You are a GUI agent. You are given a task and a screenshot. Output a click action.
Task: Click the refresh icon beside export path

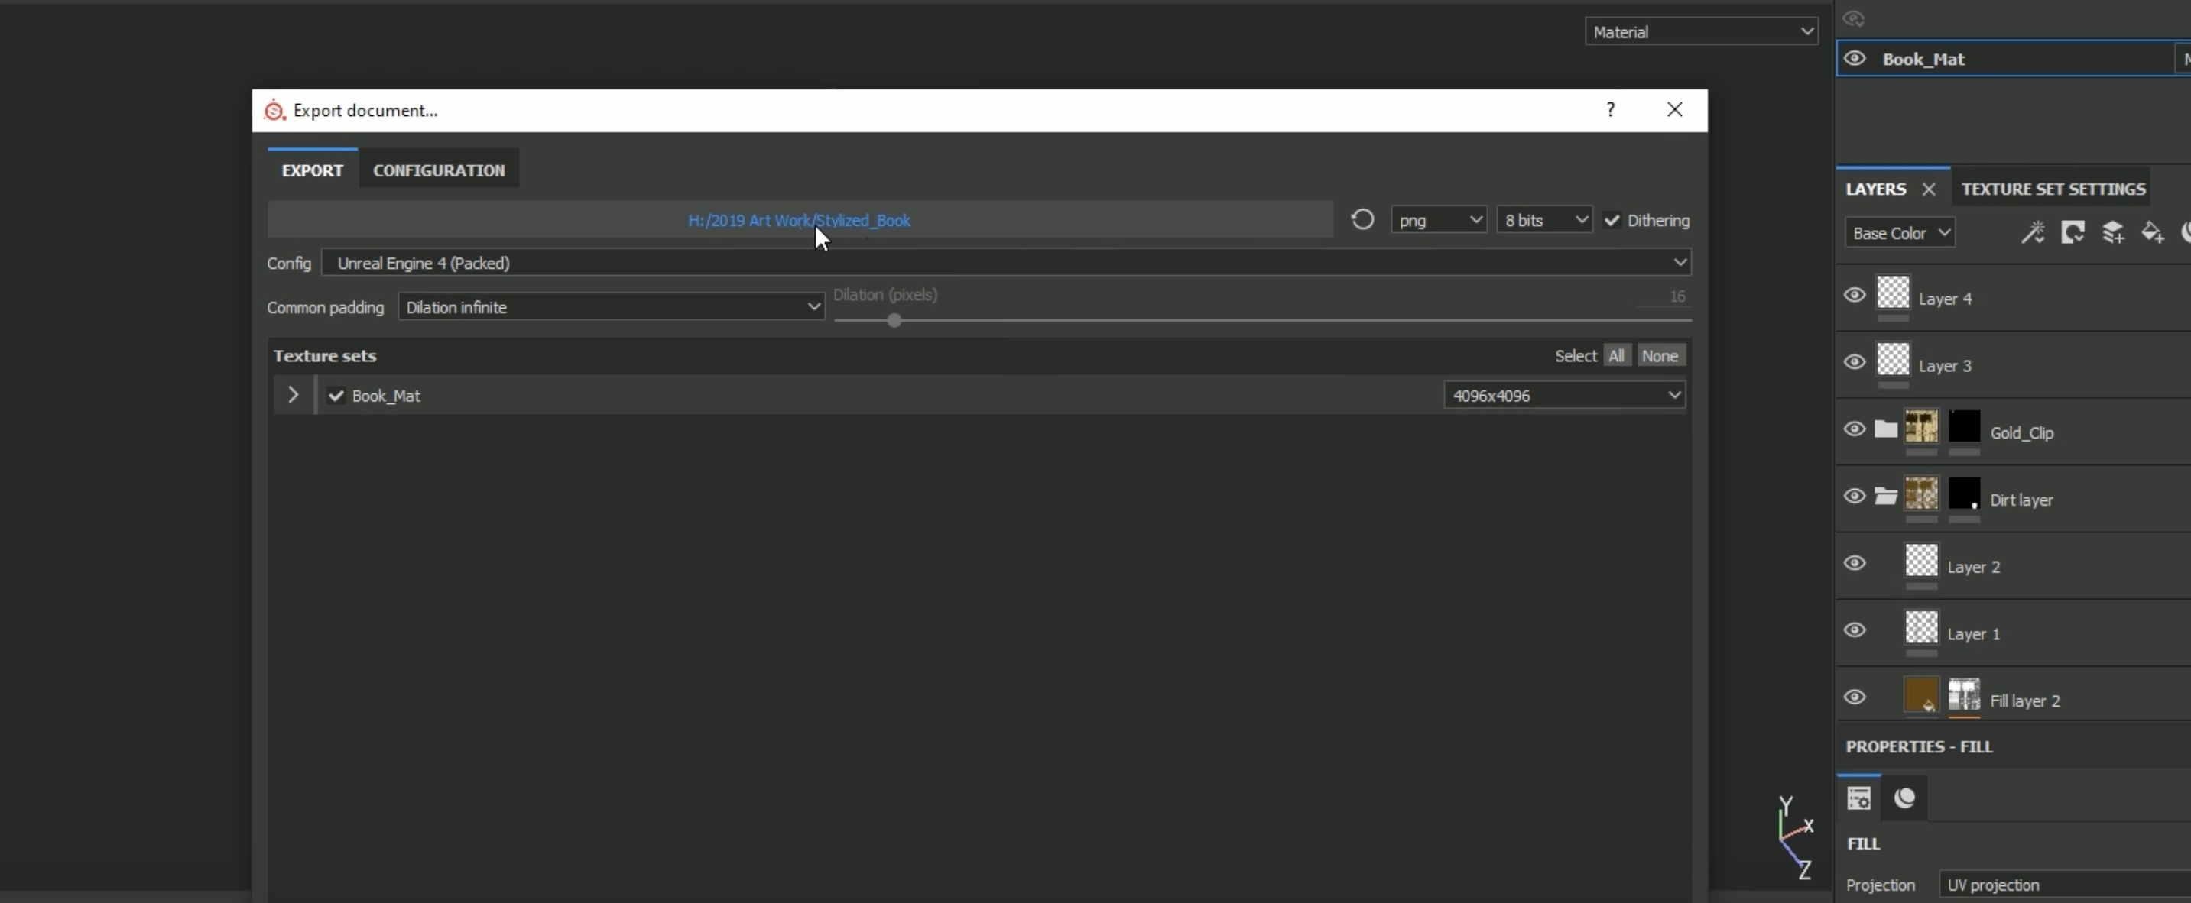1362,220
